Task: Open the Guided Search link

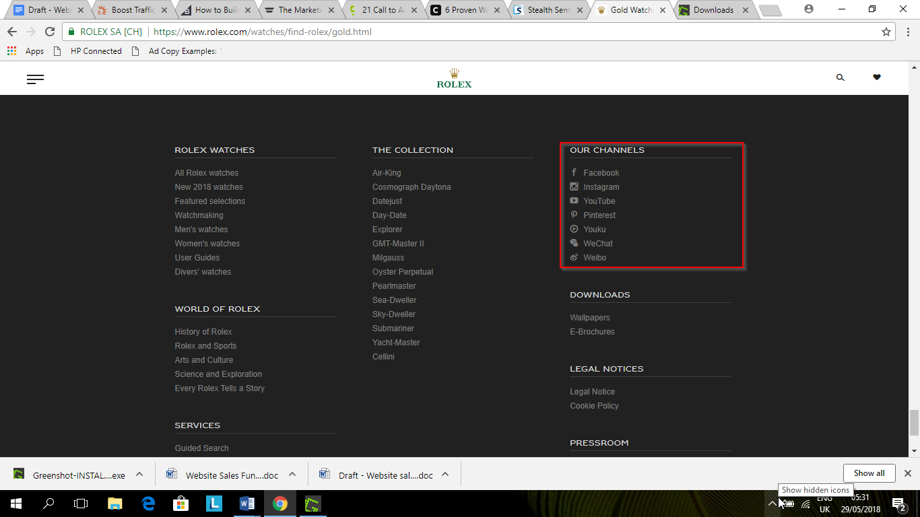Action: [202, 448]
